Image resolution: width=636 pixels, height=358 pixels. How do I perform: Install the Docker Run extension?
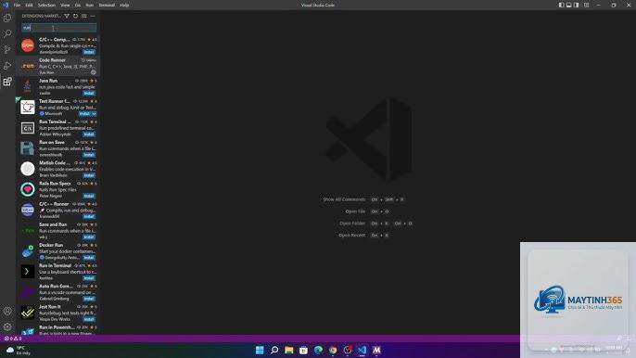coord(89,257)
